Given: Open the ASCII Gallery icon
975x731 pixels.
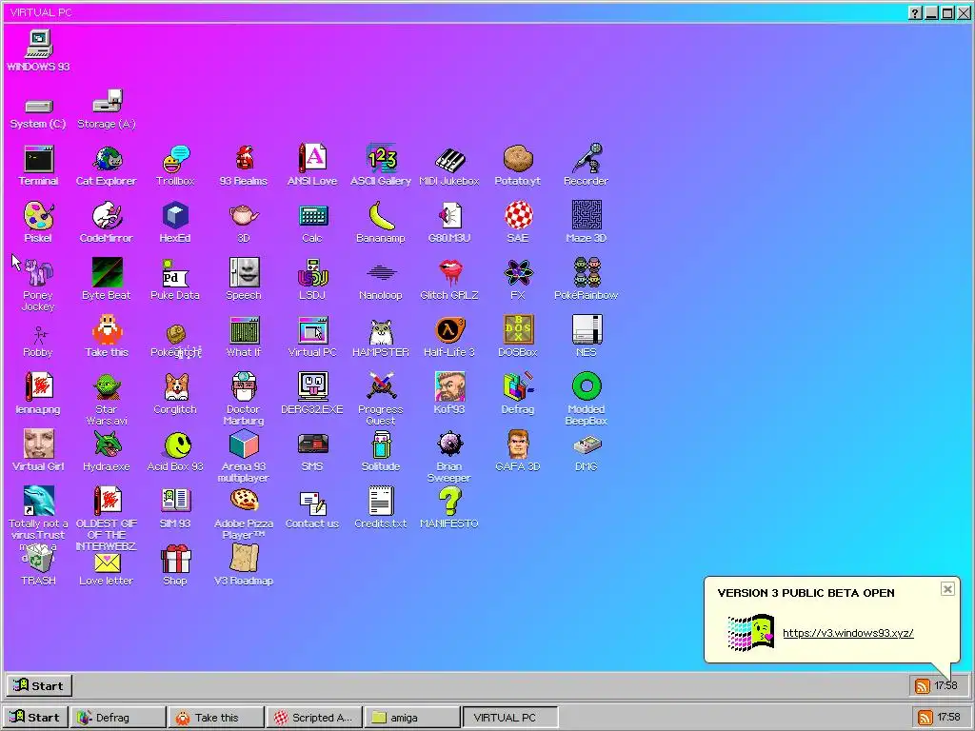Looking at the screenshot, I should 381,166.
